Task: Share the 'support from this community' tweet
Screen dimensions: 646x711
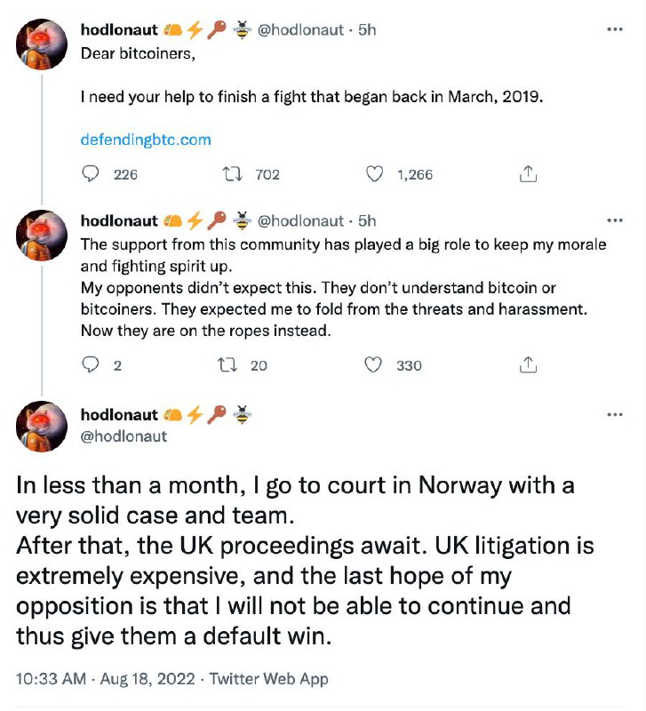Action: tap(528, 364)
